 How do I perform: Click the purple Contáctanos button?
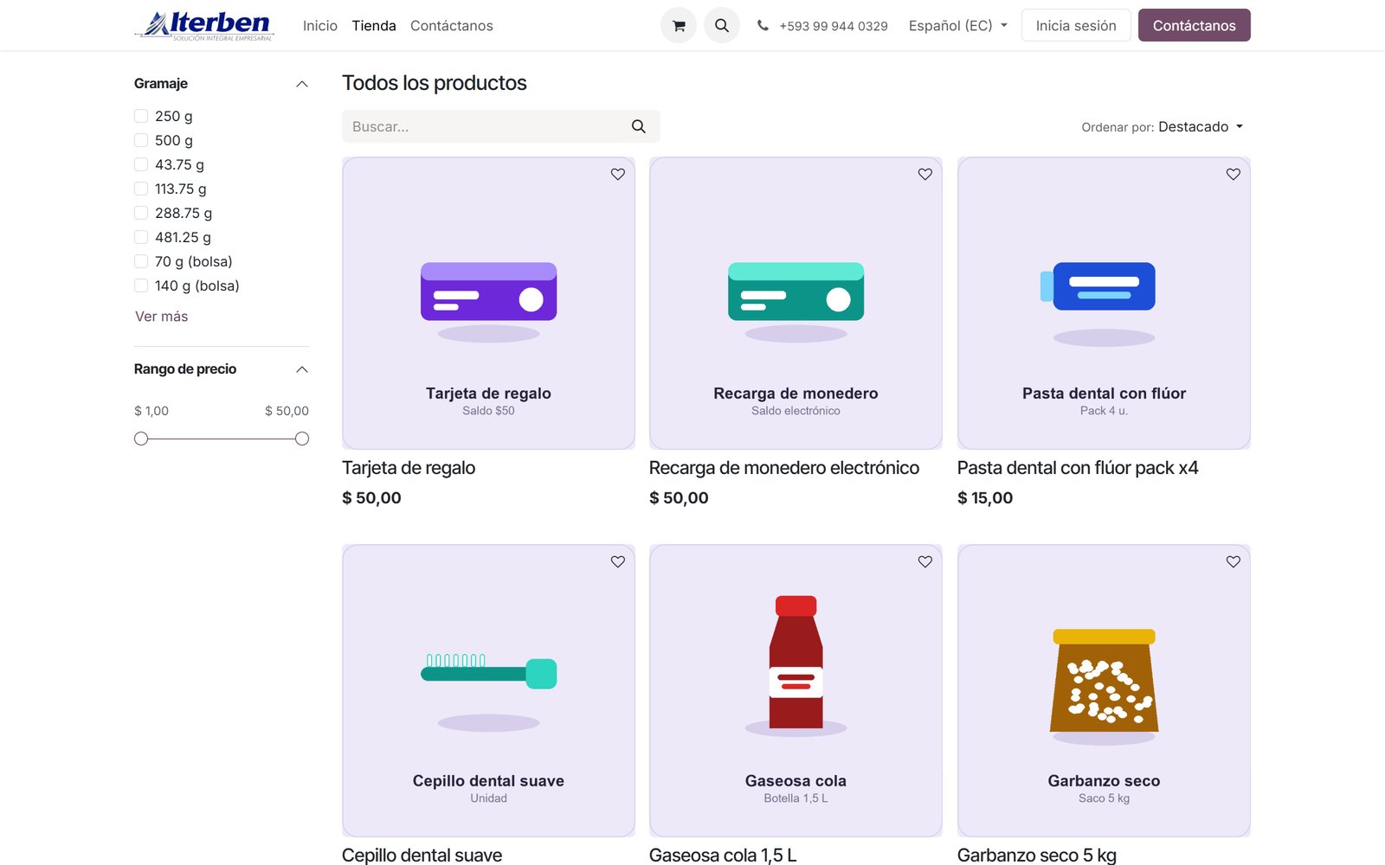pyautogui.click(x=1194, y=26)
